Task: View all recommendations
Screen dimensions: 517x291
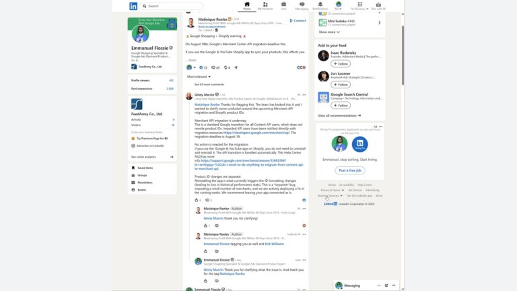Action: click(339, 116)
